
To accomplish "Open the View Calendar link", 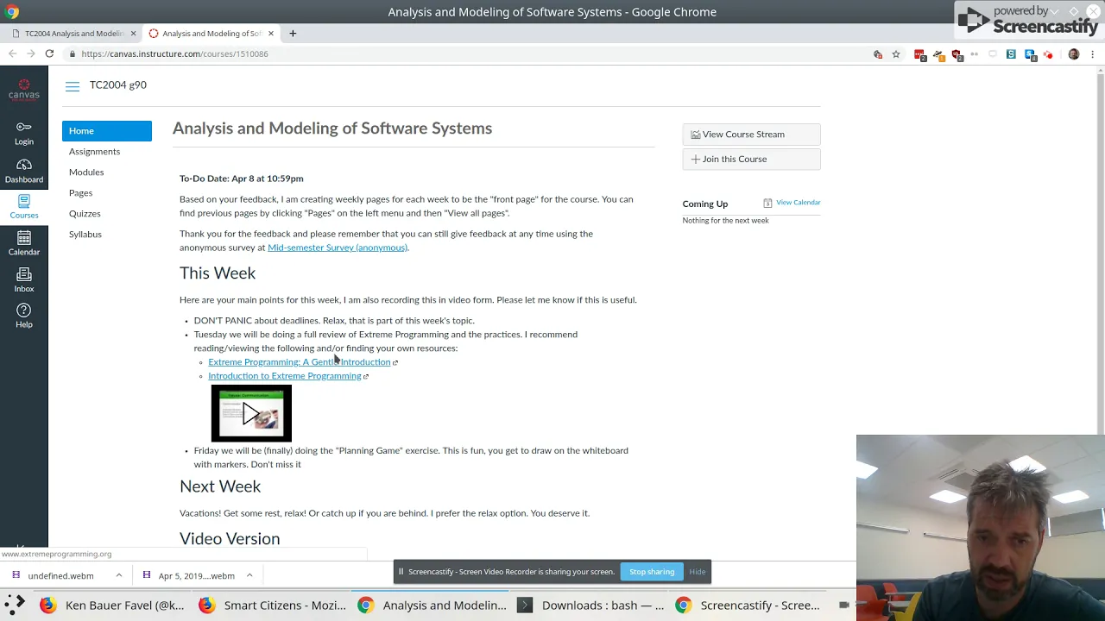I will 798,203.
